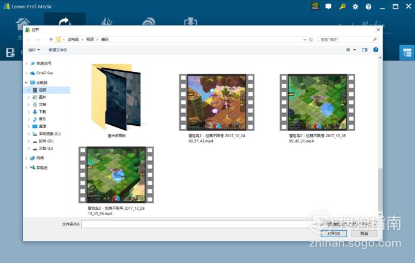
Task: Click the key registration icon
Action: (342, 7)
